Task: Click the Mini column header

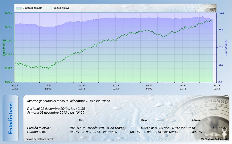Action: [81, 120]
